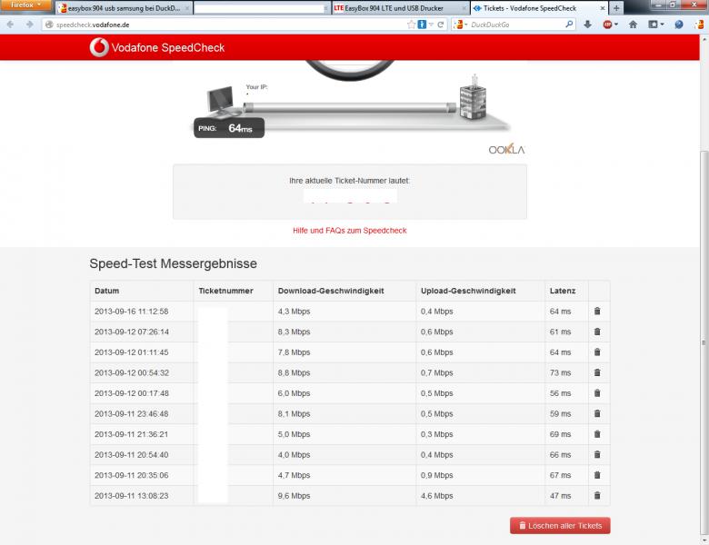This screenshot has height=545, width=709.
Task: Delete the 2013-09-16 11:12:58 ticket
Action: coord(597,311)
